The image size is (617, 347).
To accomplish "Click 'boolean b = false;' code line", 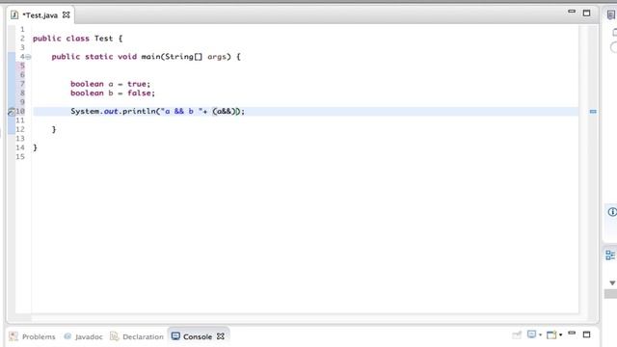I will point(113,93).
